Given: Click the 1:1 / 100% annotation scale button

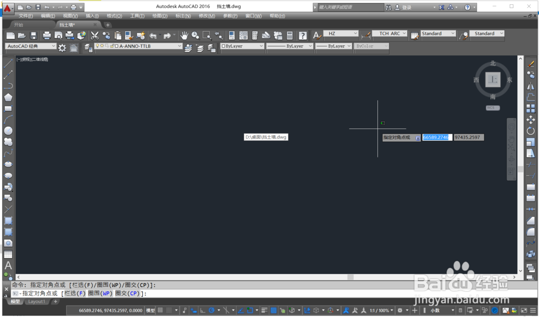Looking at the screenshot, I should (381, 310).
